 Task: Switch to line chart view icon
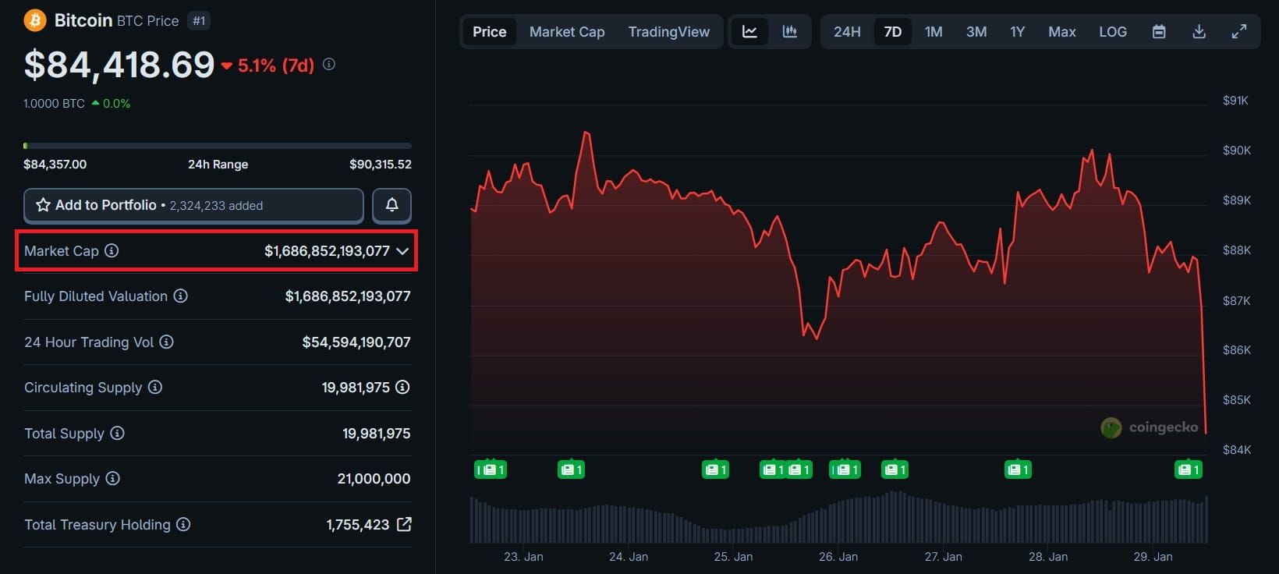[749, 32]
